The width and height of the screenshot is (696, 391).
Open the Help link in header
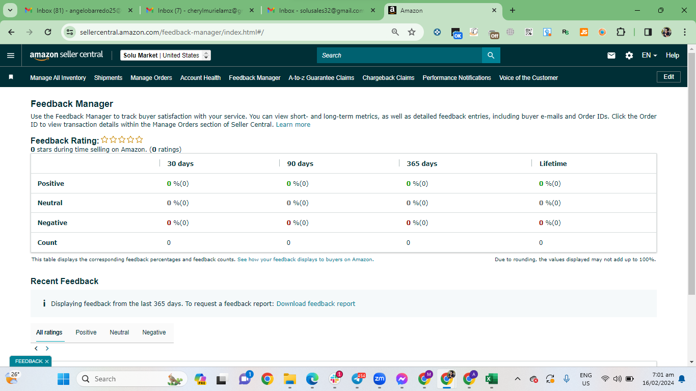point(673,55)
